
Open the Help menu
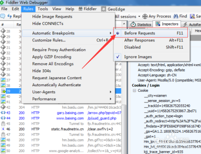(x=70, y=9)
